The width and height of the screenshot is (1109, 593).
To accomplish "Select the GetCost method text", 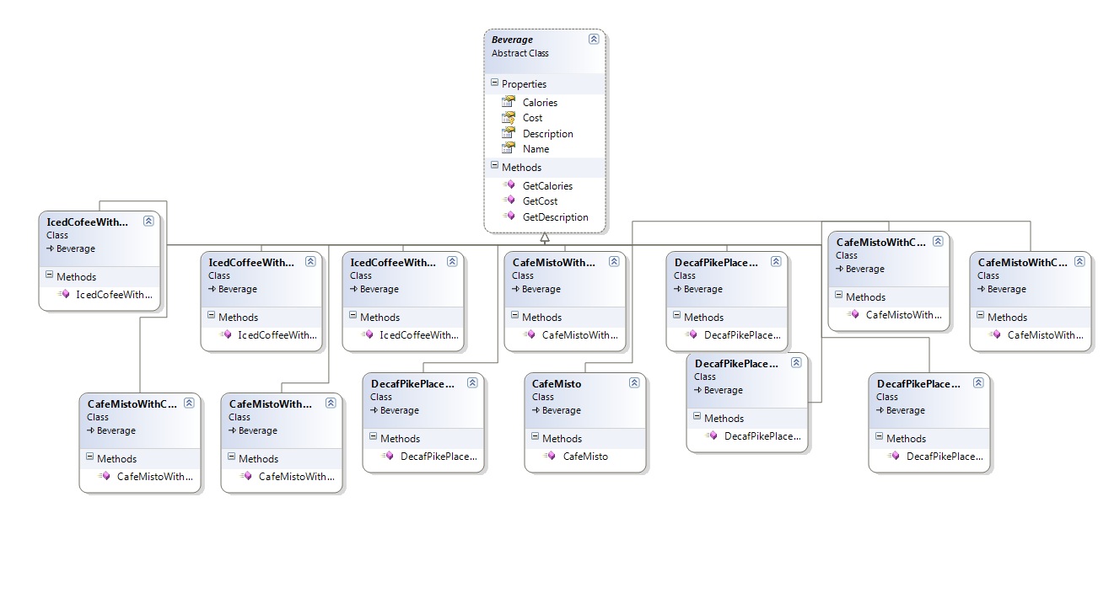I will [x=541, y=201].
